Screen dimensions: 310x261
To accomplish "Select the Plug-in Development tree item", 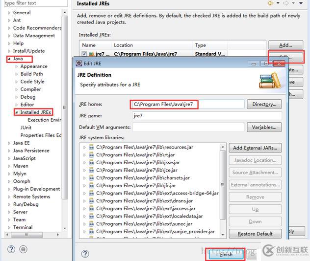I will coord(36,189).
